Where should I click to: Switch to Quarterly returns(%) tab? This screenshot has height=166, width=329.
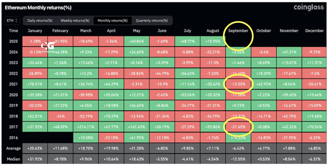pyautogui.click(x=152, y=20)
